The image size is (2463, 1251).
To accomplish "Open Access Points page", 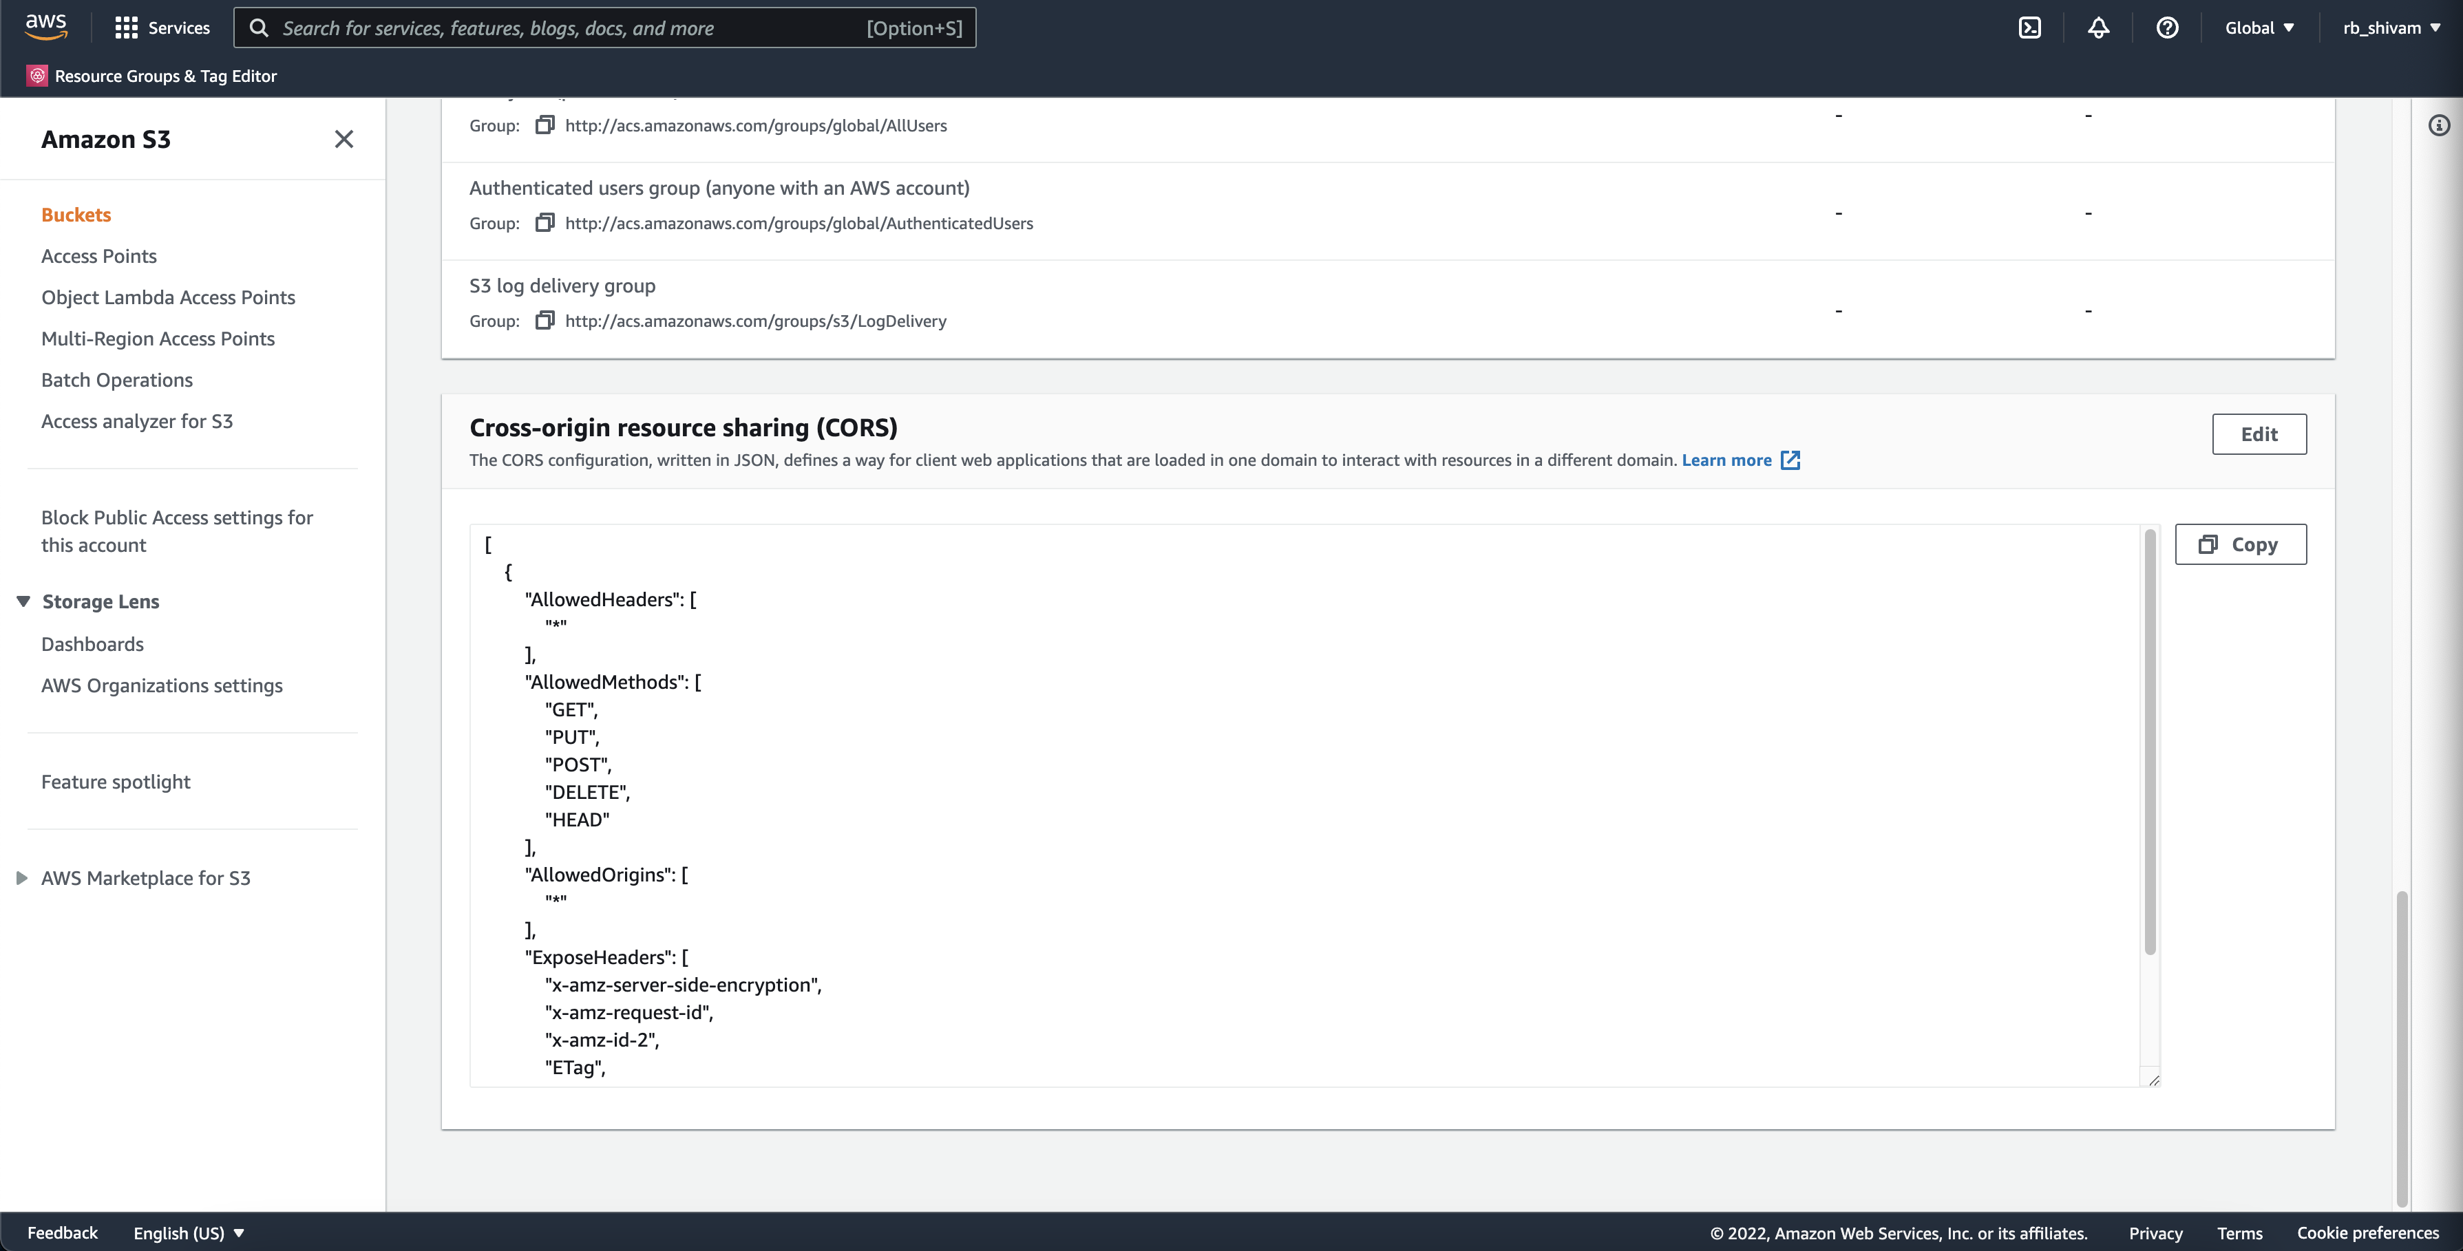I will (99, 256).
